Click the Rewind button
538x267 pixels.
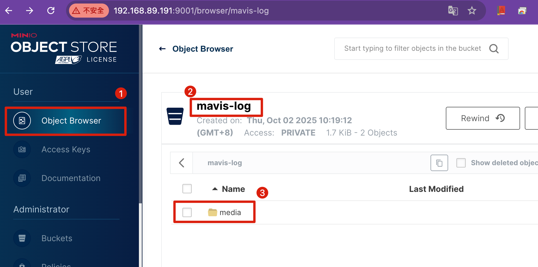point(482,118)
